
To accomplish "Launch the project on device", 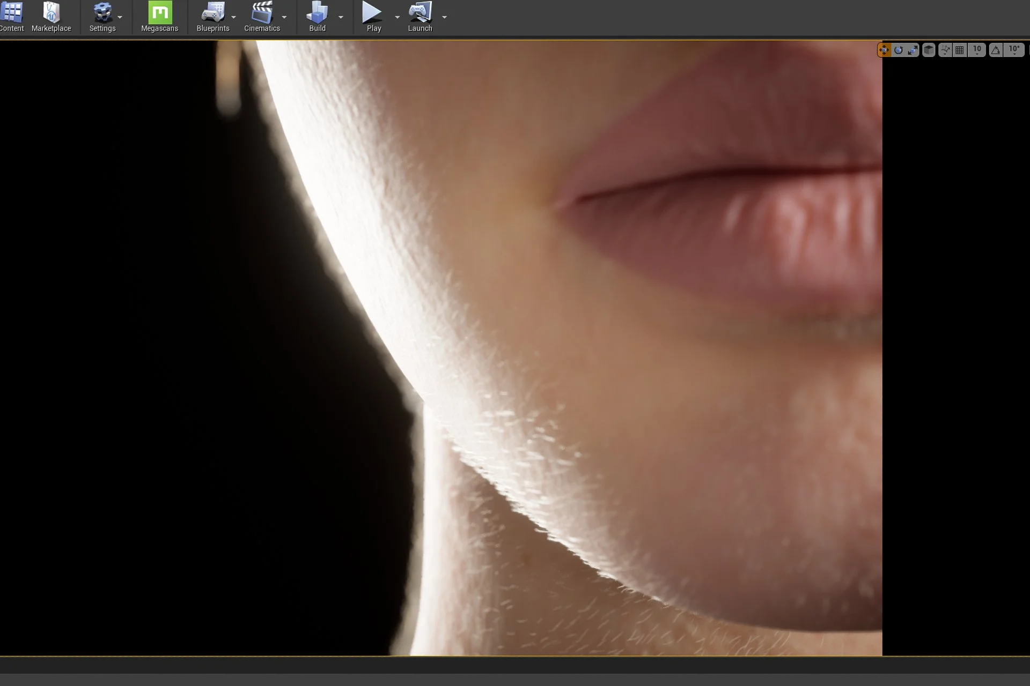I will pyautogui.click(x=420, y=17).
